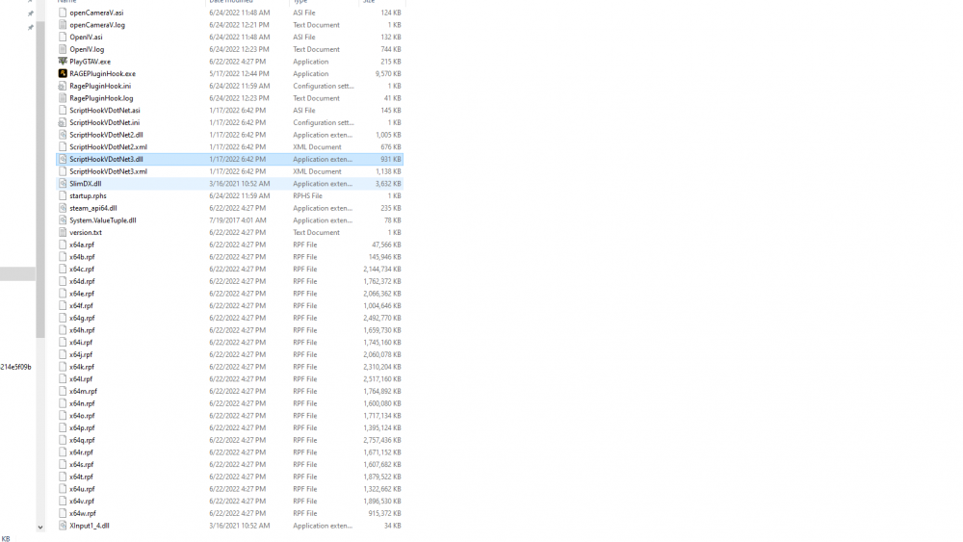Select the x64f.rpf file name
This screenshot has height=542, width=963.
click(81, 306)
